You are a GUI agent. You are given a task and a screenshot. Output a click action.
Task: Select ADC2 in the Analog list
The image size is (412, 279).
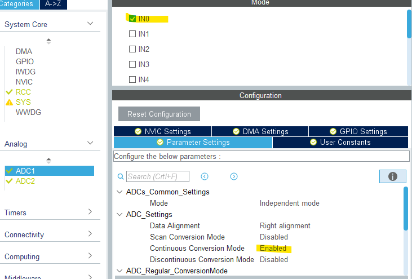coord(25,181)
